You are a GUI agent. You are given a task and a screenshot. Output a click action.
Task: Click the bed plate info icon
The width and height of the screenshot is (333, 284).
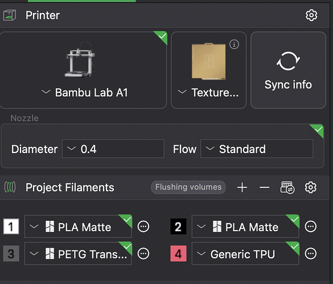tap(235, 44)
